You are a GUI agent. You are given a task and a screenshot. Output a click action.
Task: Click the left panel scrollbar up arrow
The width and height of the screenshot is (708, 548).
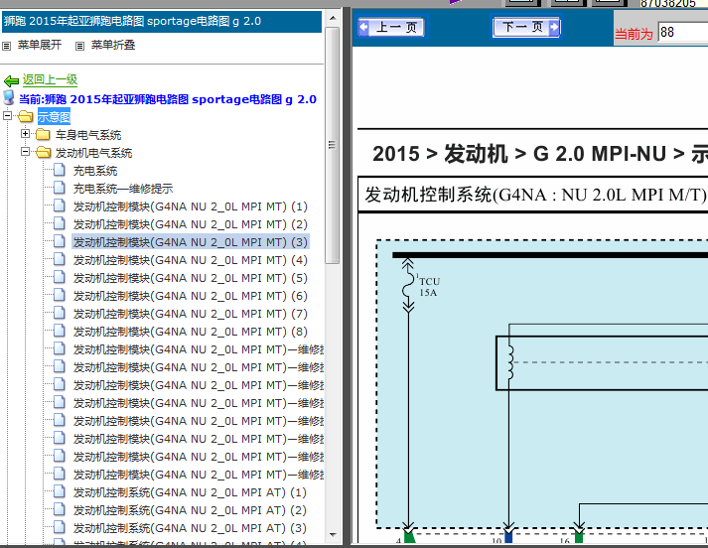click(x=333, y=19)
